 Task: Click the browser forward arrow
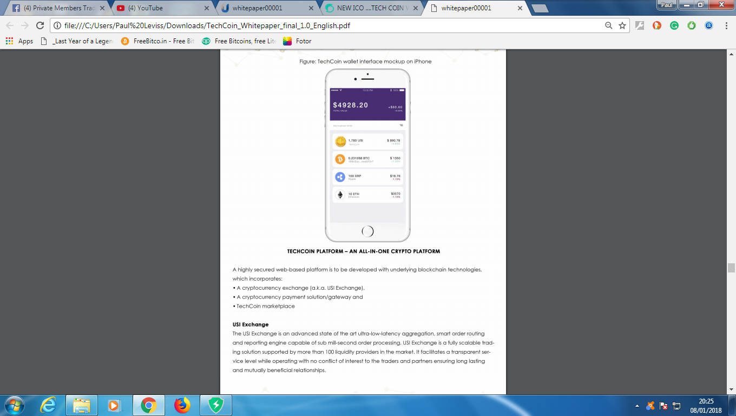pyautogui.click(x=25, y=25)
